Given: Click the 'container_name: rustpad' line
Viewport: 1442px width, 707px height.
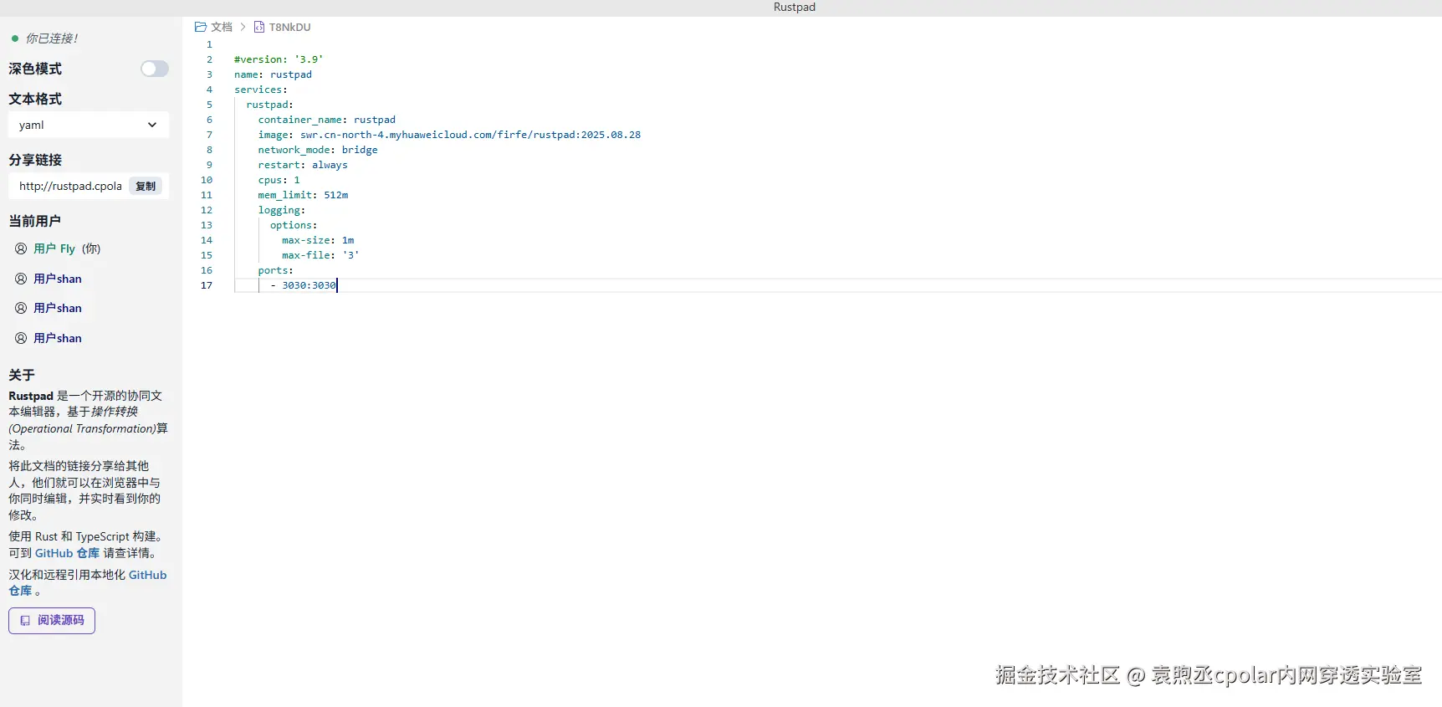Looking at the screenshot, I should [x=327, y=120].
